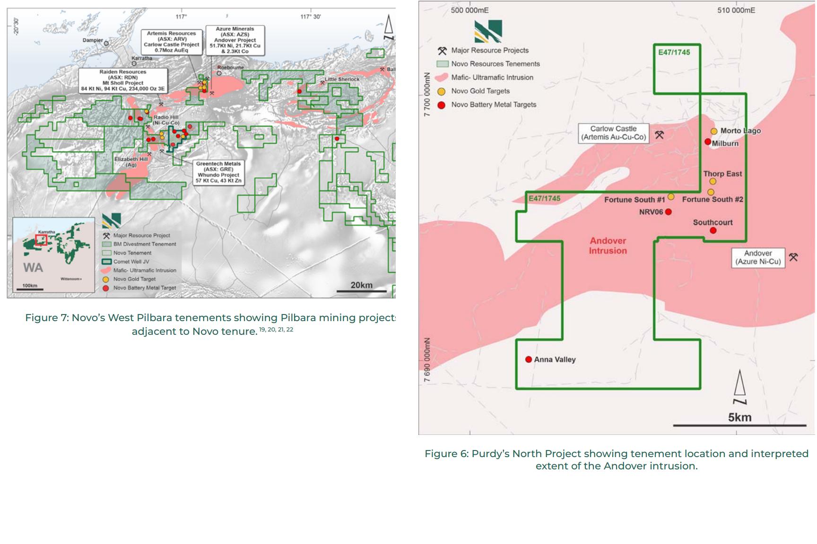Click the Mafic-Ultramafic Intrusion swatch in Figure 7 legend
This screenshot has width=817, height=544.
pyautogui.click(x=106, y=271)
